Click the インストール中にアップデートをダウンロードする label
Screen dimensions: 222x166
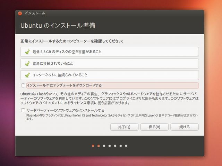pos(64,85)
